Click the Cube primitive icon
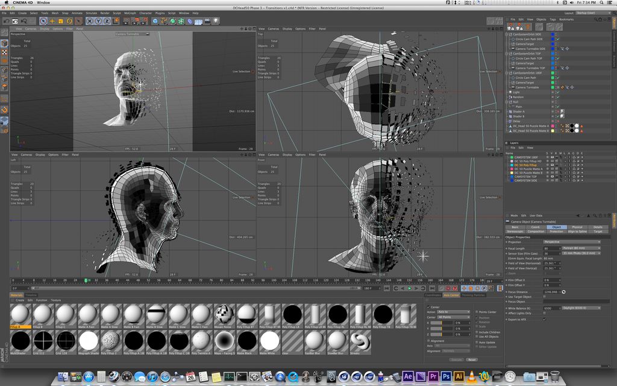Screen dimensions: 617x386 tap(155, 21)
